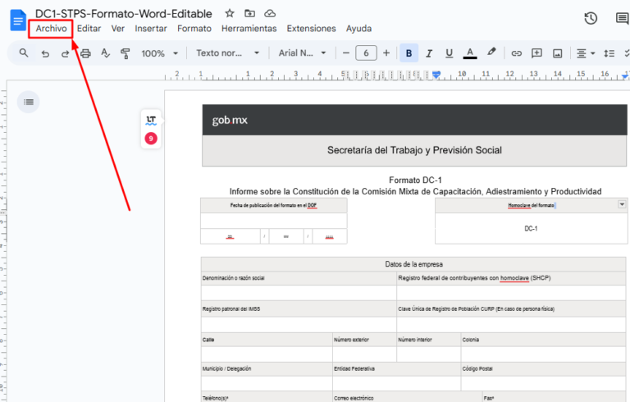Open the Herramientas menu
Image resolution: width=630 pixels, height=402 pixels.
[249, 29]
